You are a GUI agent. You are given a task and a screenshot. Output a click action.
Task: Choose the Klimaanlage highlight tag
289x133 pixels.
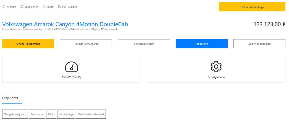[66, 114]
